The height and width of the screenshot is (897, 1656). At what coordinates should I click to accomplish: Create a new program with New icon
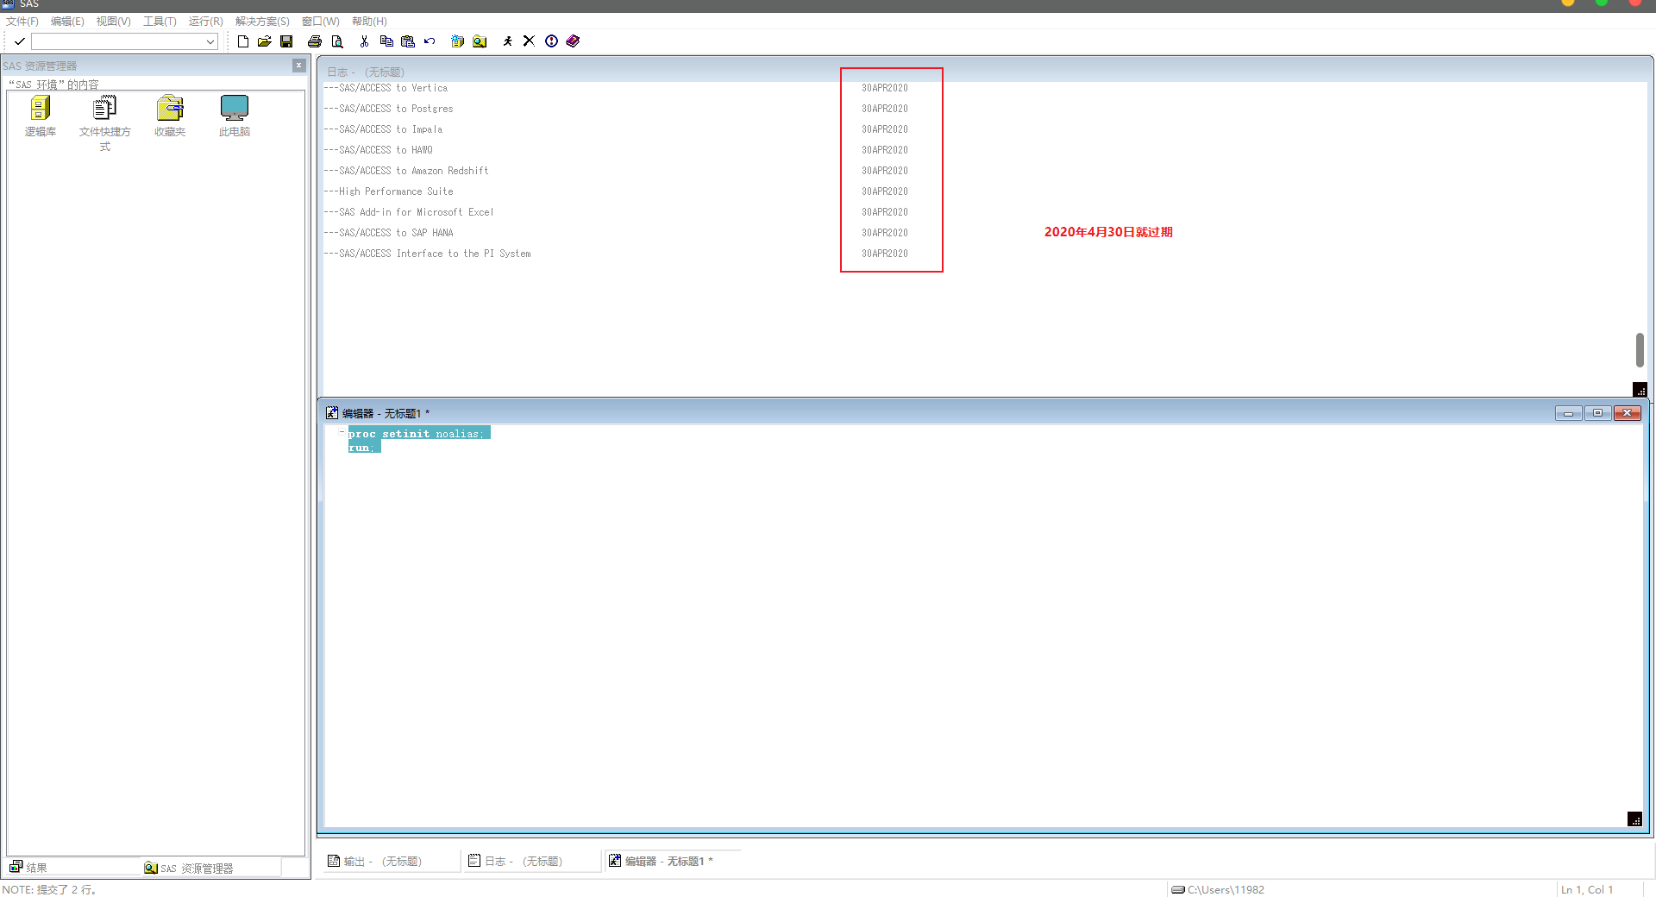pos(243,41)
